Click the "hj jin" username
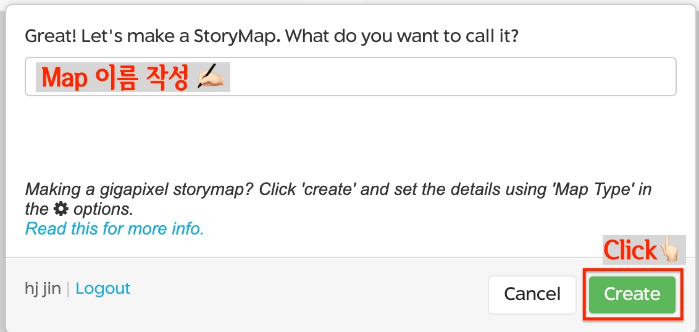The width and height of the screenshot is (699, 332). pos(43,288)
